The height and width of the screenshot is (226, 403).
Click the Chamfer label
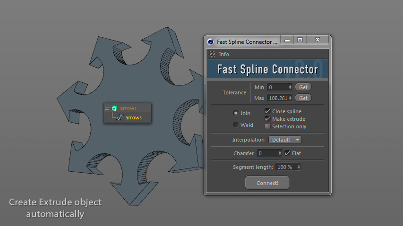(x=243, y=153)
